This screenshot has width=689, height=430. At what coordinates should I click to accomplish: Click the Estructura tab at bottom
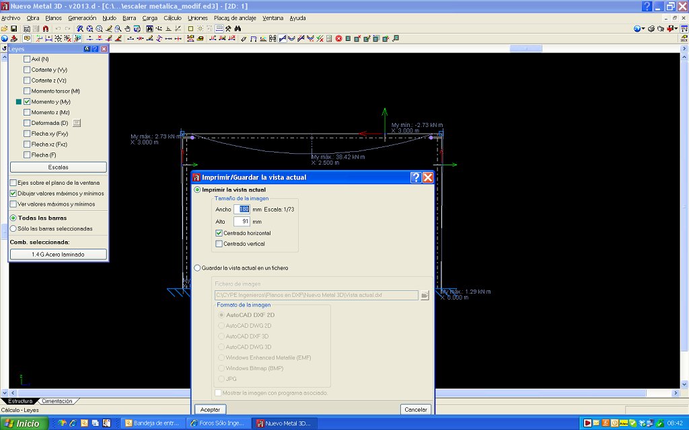tap(20, 401)
